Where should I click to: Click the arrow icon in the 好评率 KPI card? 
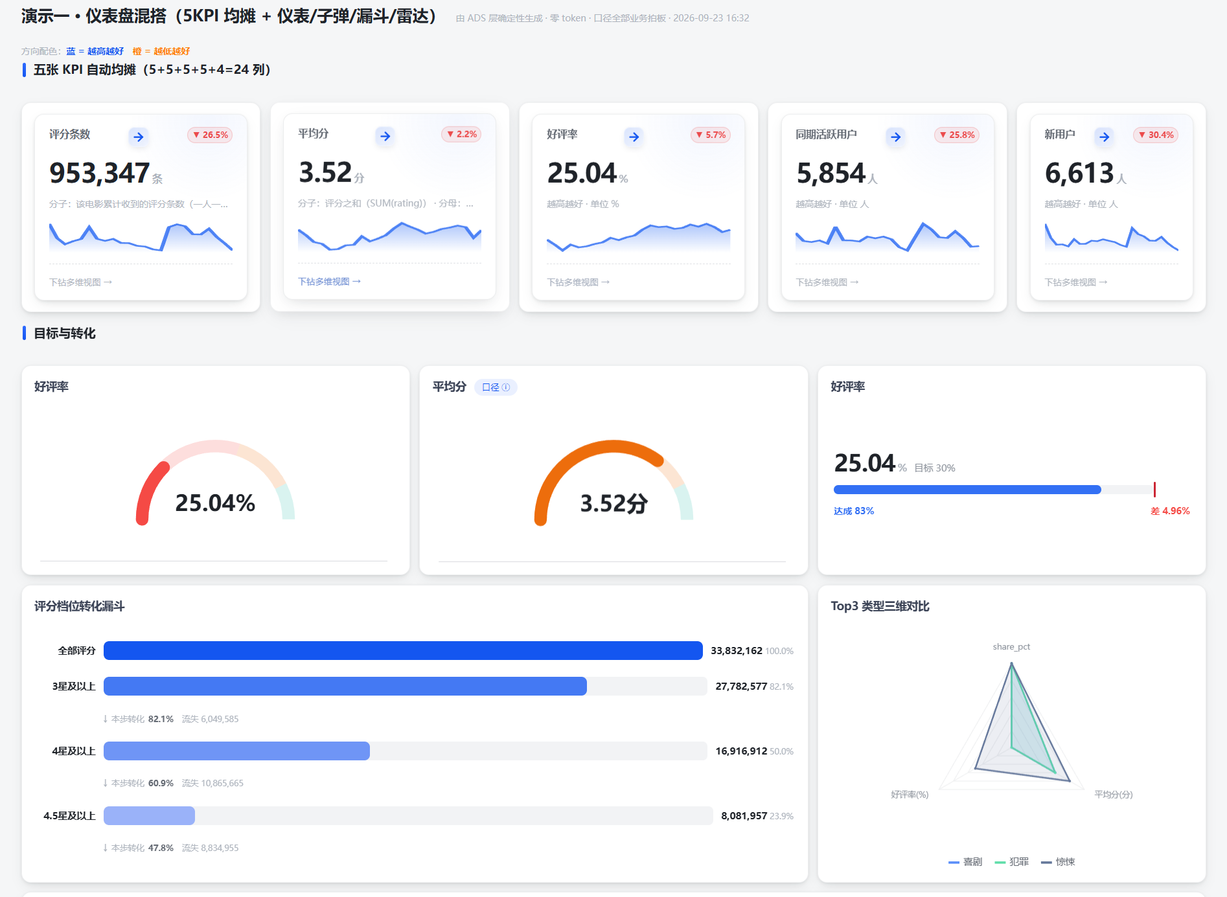(634, 137)
